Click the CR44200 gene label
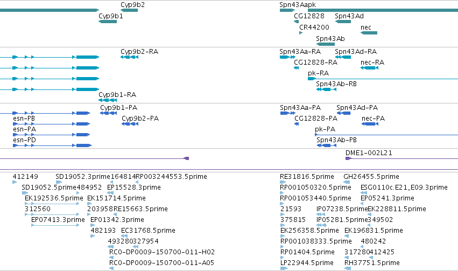 pyautogui.click(x=314, y=27)
